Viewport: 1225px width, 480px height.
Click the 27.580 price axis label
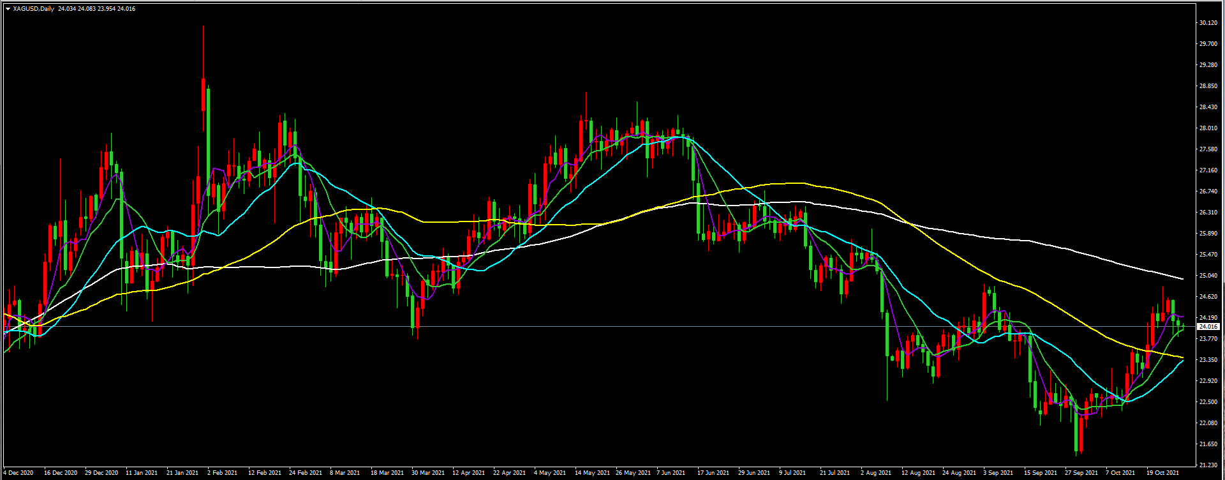coord(1207,149)
